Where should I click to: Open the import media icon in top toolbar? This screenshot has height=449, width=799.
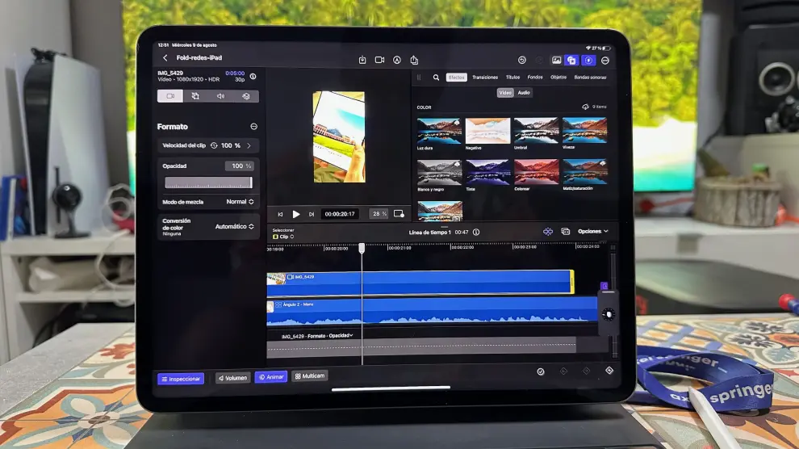(362, 60)
